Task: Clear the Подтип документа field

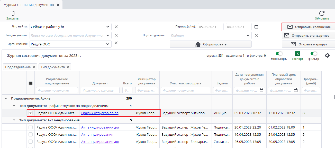Action: [x=256, y=35]
